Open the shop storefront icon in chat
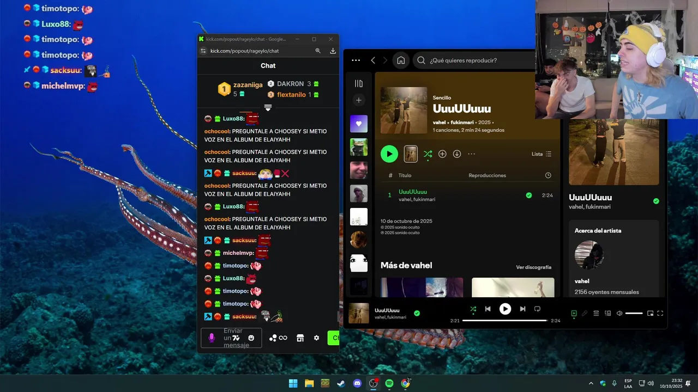Screen dimensions: 698x392 [x=300, y=338]
